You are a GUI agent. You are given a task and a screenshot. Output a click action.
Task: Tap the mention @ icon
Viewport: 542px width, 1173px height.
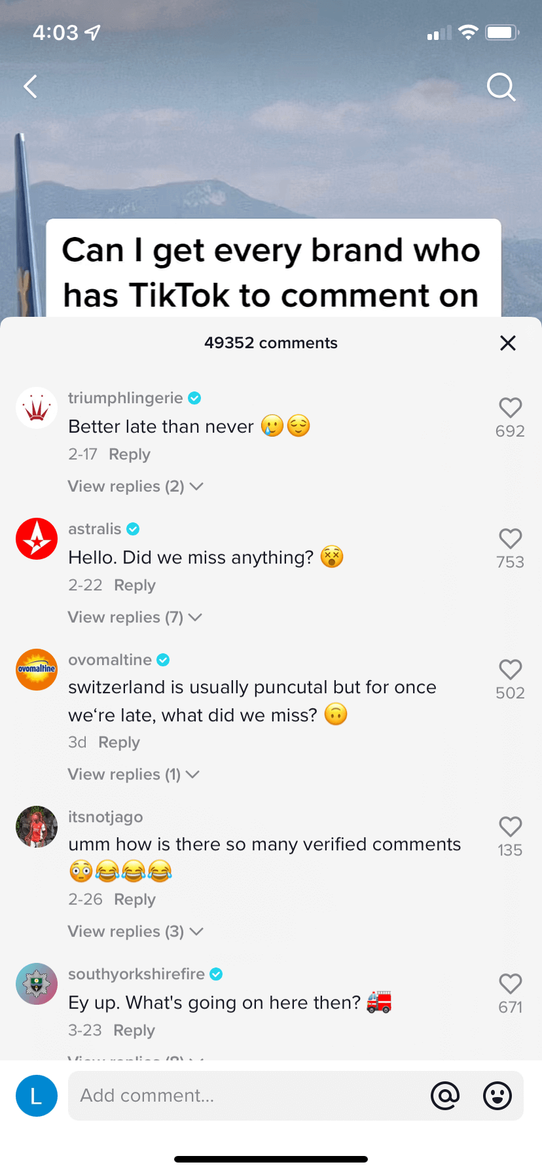(x=445, y=1095)
